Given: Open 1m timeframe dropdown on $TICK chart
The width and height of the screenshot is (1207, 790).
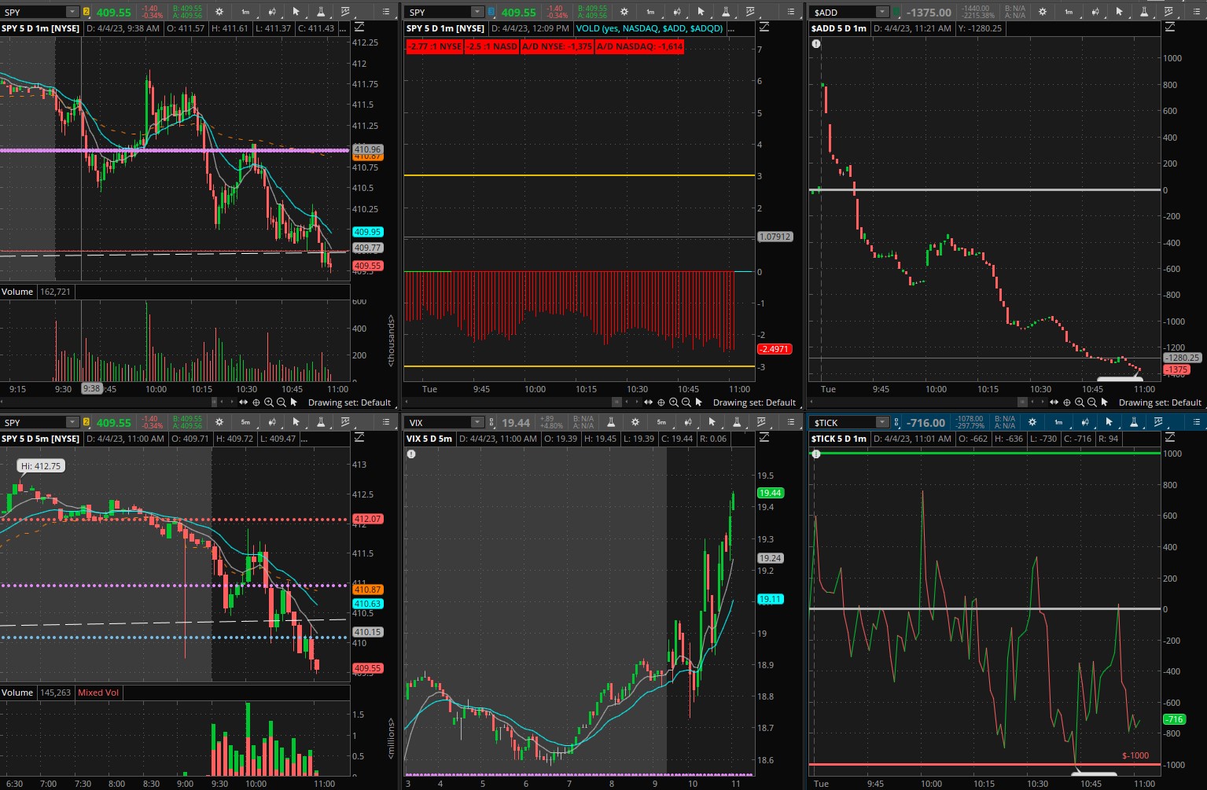Looking at the screenshot, I should click(x=1058, y=422).
